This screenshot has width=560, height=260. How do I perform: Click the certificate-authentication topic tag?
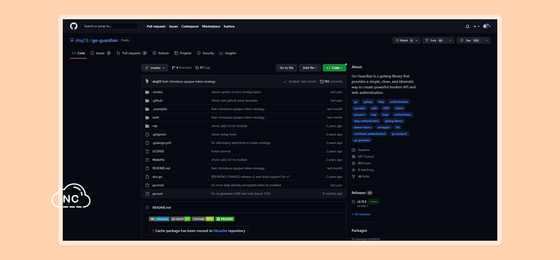(x=370, y=134)
